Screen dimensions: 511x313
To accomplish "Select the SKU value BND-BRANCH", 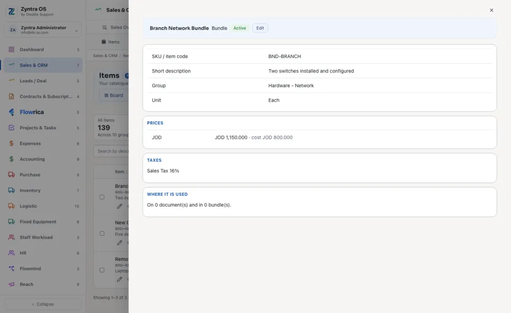I will [x=284, y=56].
